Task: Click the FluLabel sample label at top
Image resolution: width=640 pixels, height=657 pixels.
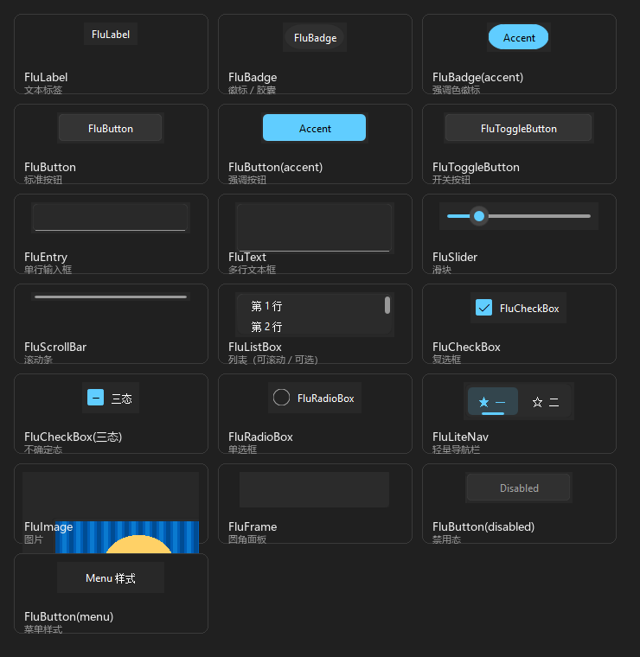Action: click(111, 34)
